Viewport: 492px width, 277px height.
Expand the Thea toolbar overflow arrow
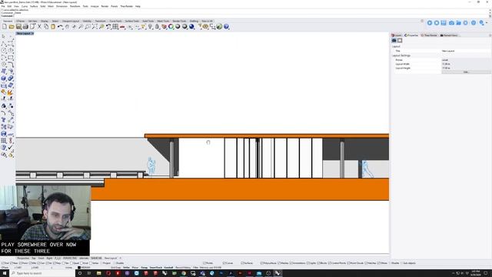point(487,23)
